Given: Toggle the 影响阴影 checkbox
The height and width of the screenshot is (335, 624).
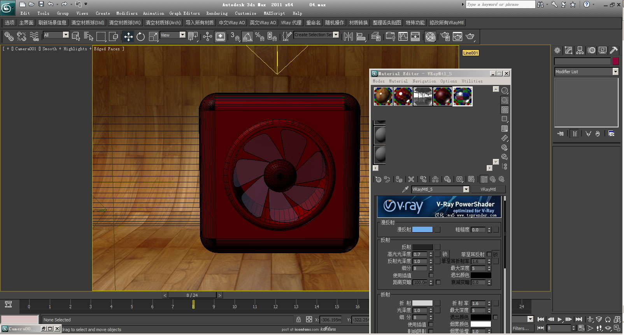Looking at the screenshot, I should pos(431,331).
